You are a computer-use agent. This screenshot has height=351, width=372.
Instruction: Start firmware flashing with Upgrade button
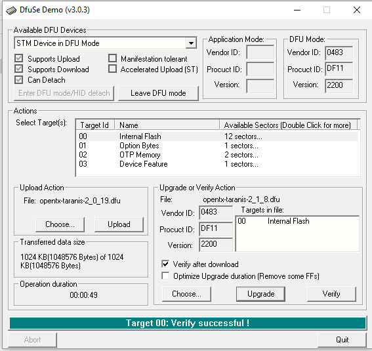pyautogui.click(x=260, y=294)
